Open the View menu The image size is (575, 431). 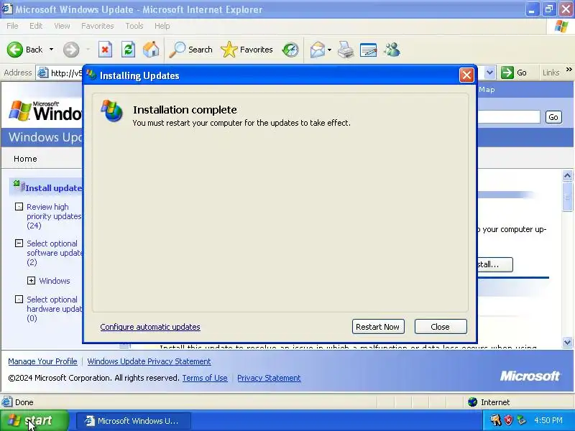pyautogui.click(x=62, y=26)
